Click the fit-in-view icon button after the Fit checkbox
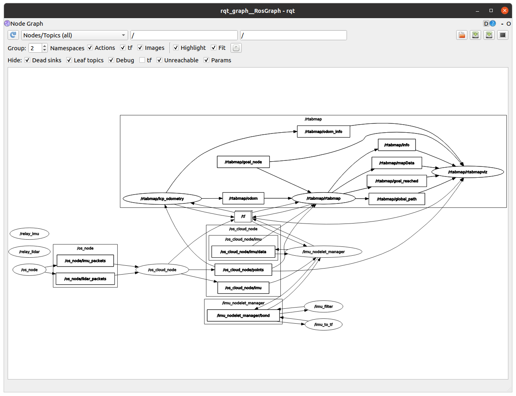 coord(236,48)
